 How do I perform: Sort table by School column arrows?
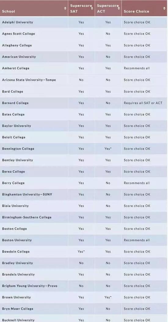65,9
